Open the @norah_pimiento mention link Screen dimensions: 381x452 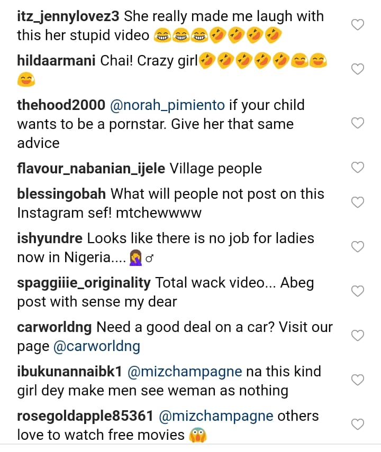click(167, 105)
